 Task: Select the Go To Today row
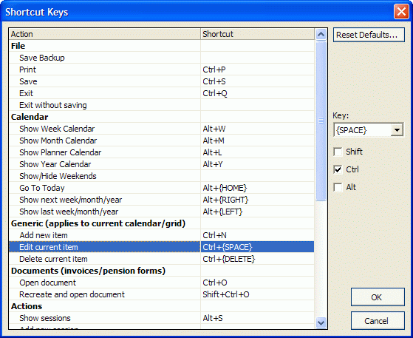pyautogui.click(x=162, y=188)
